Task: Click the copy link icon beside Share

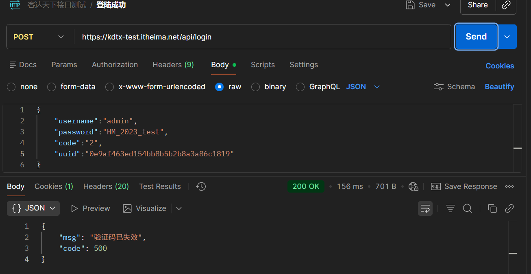Action: point(506,5)
